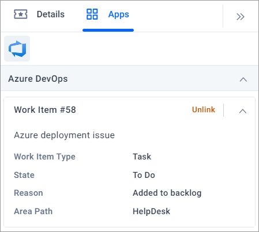Click the Reason field label
Image resolution: width=259 pixels, height=232 pixels.
tap(28, 193)
